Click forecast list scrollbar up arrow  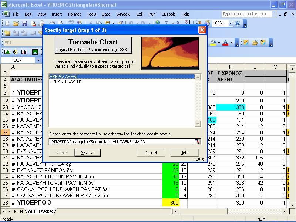[198, 77]
